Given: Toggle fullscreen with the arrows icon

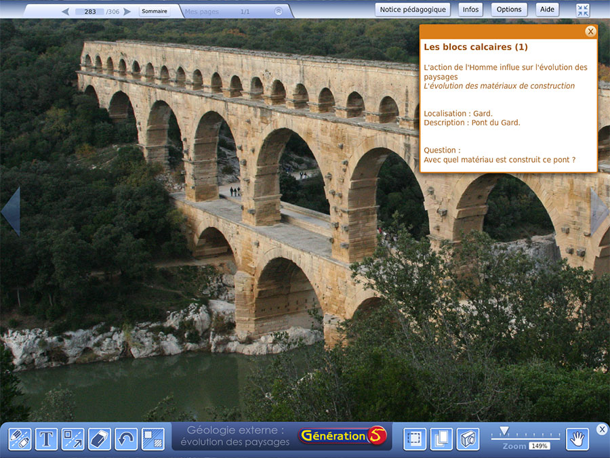Looking at the screenshot, I should pyautogui.click(x=583, y=10).
